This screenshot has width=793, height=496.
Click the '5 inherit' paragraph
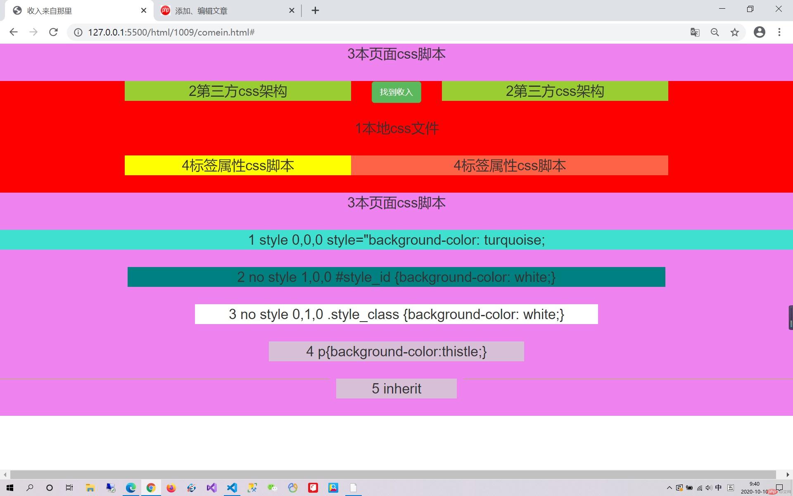point(396,389)
